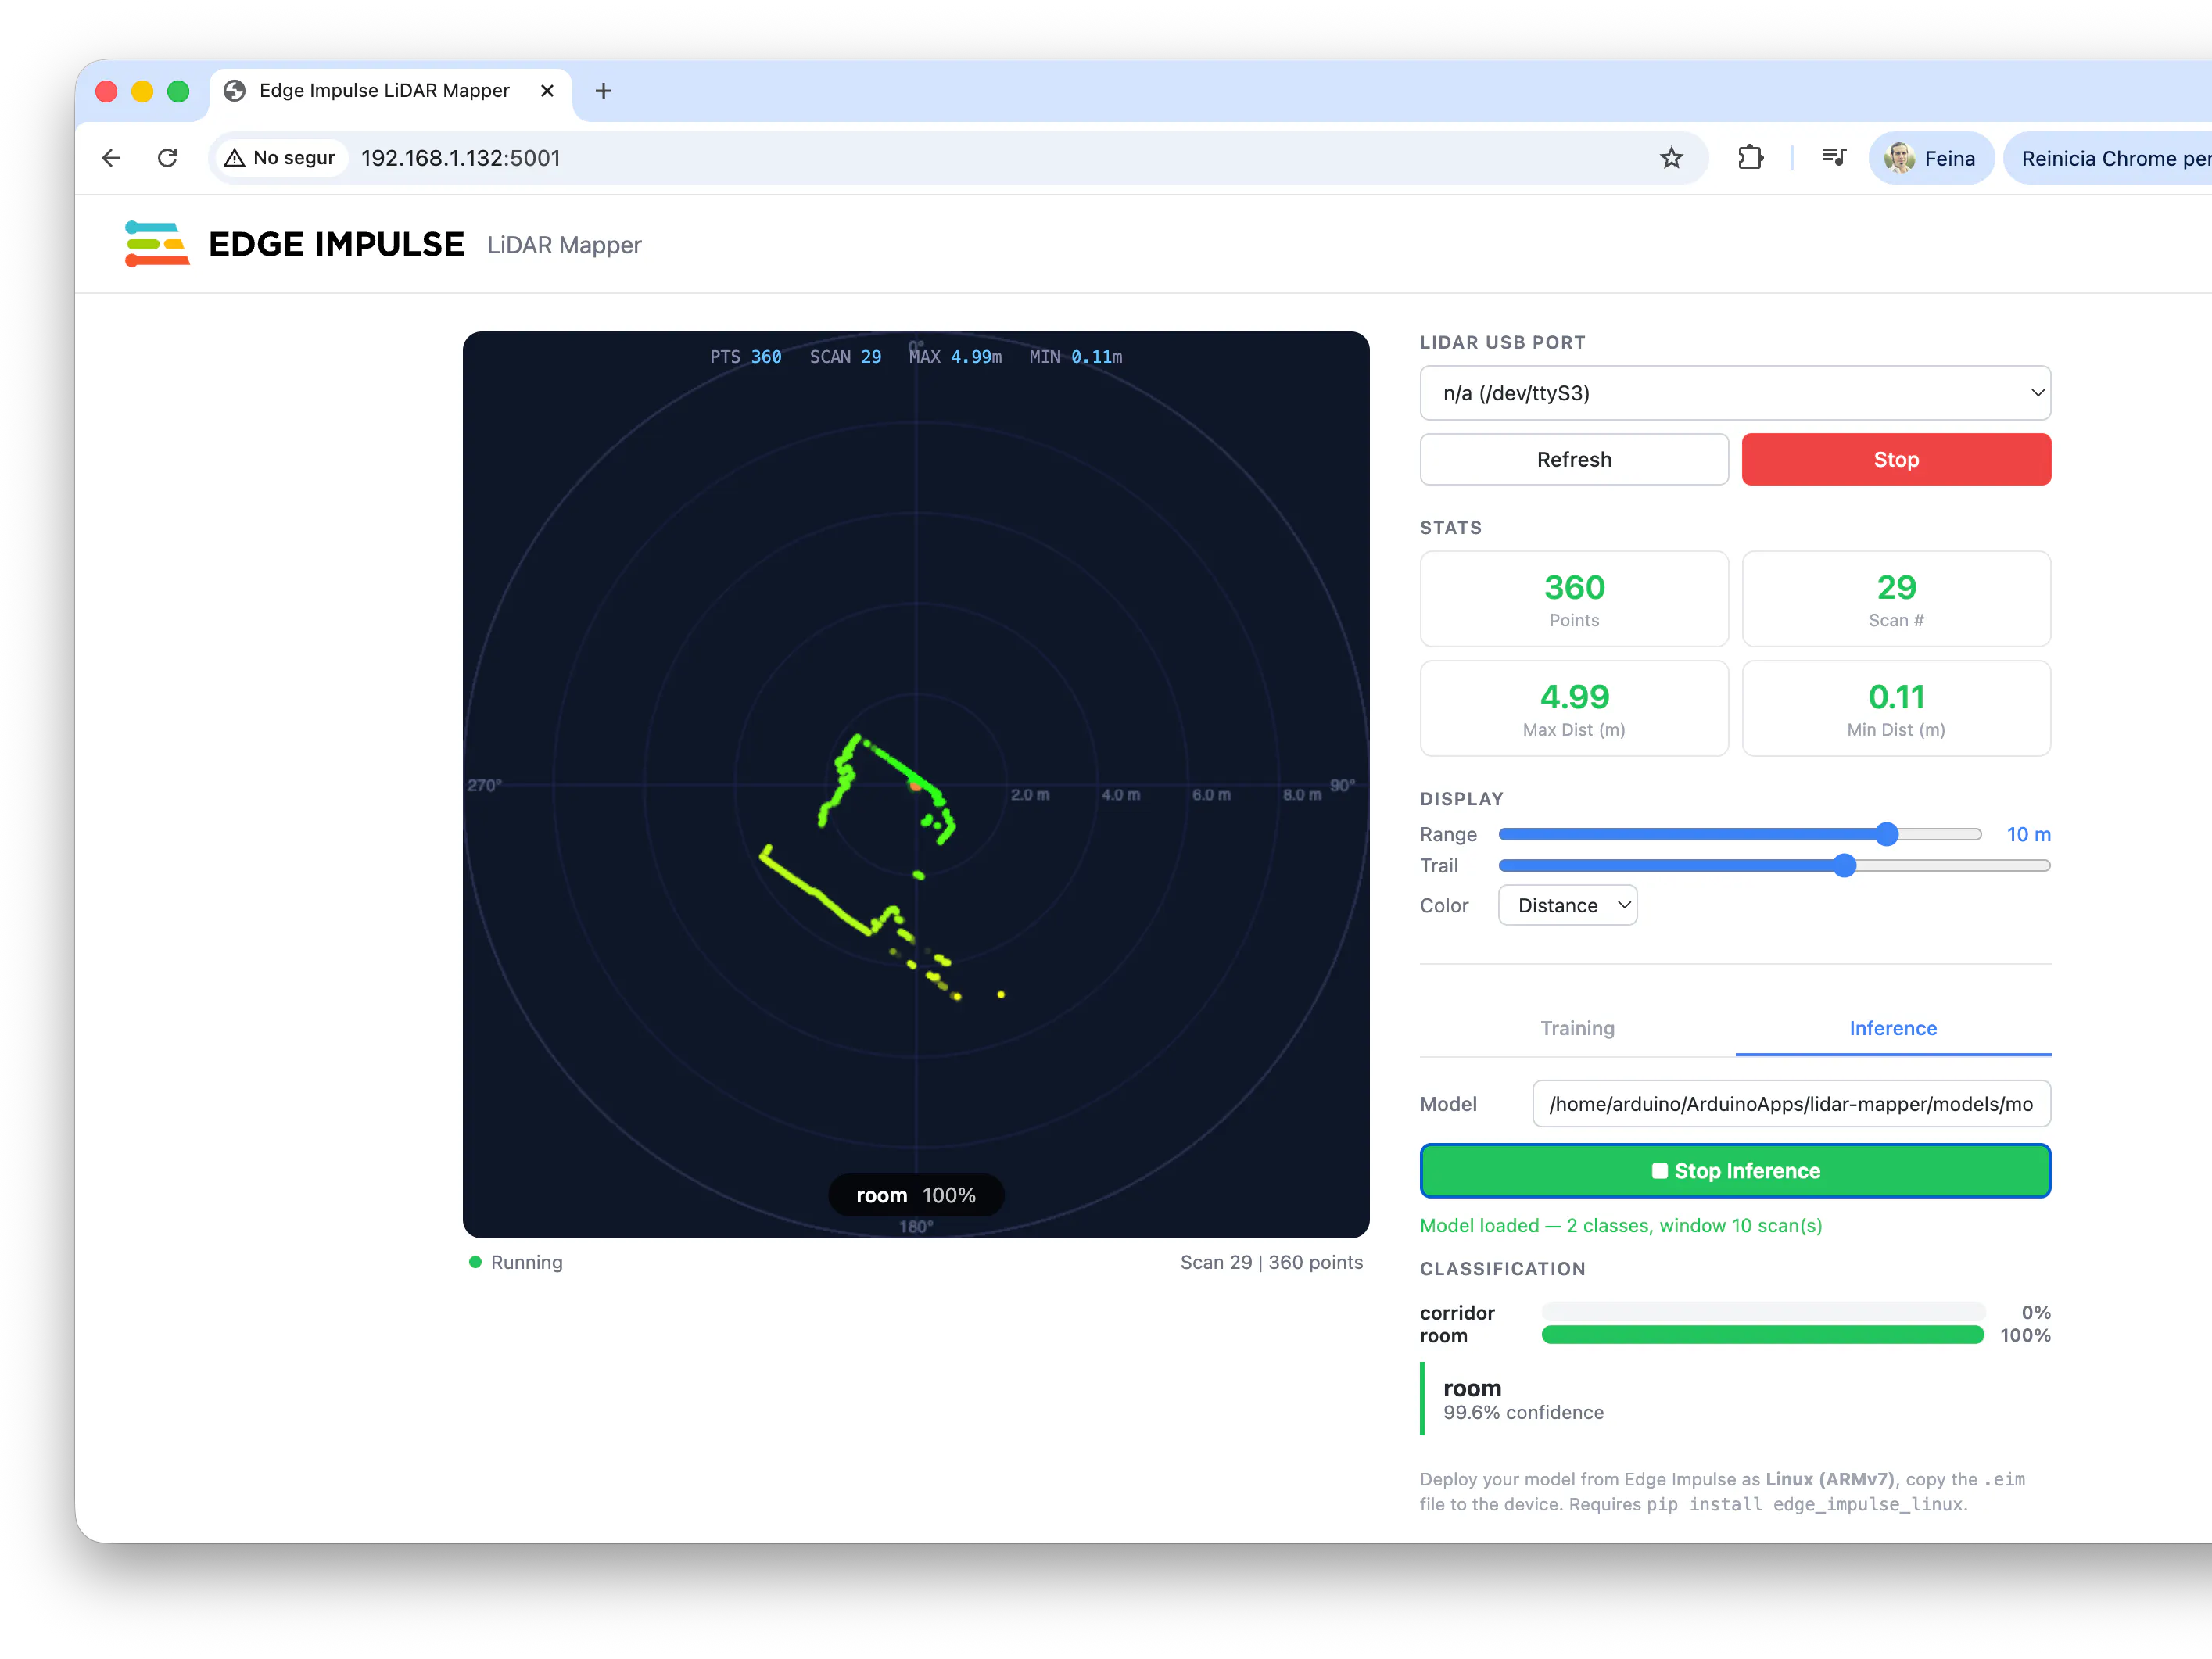Open the media control playlist icon
The width and height of the screenshot is (2212, 1659).
tap(1833, 157)
